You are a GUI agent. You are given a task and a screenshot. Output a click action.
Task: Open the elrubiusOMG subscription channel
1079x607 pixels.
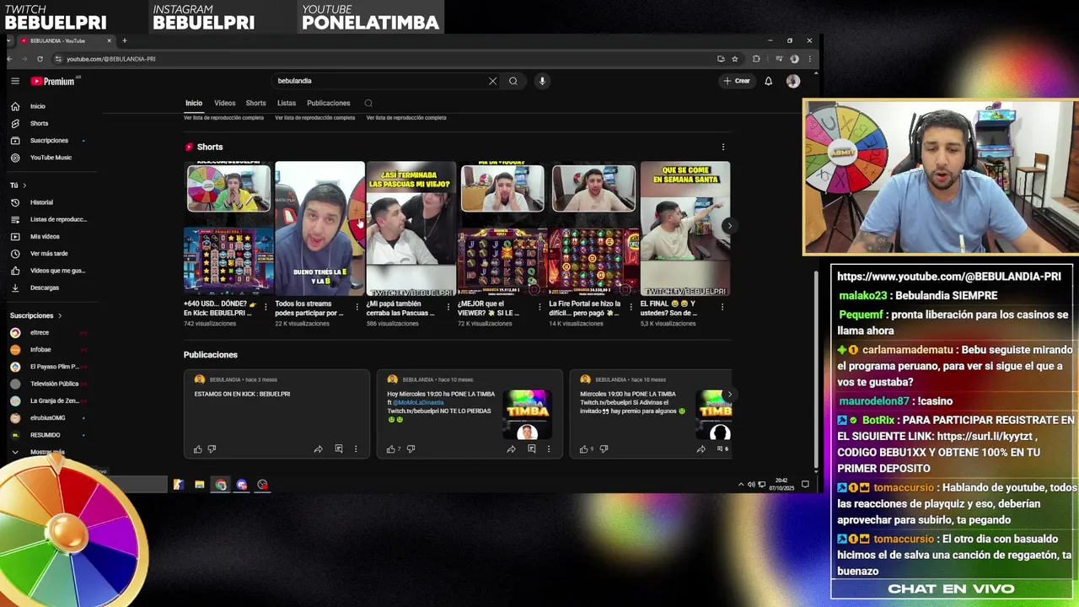coord(47,418)
